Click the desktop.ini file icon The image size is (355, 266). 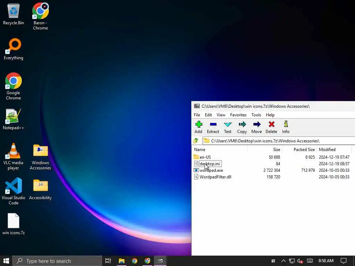196,163
